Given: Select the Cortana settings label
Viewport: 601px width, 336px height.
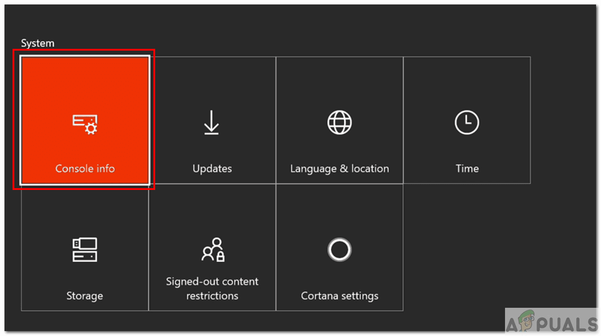Looking at the screenshot, I should pos(340,296).
